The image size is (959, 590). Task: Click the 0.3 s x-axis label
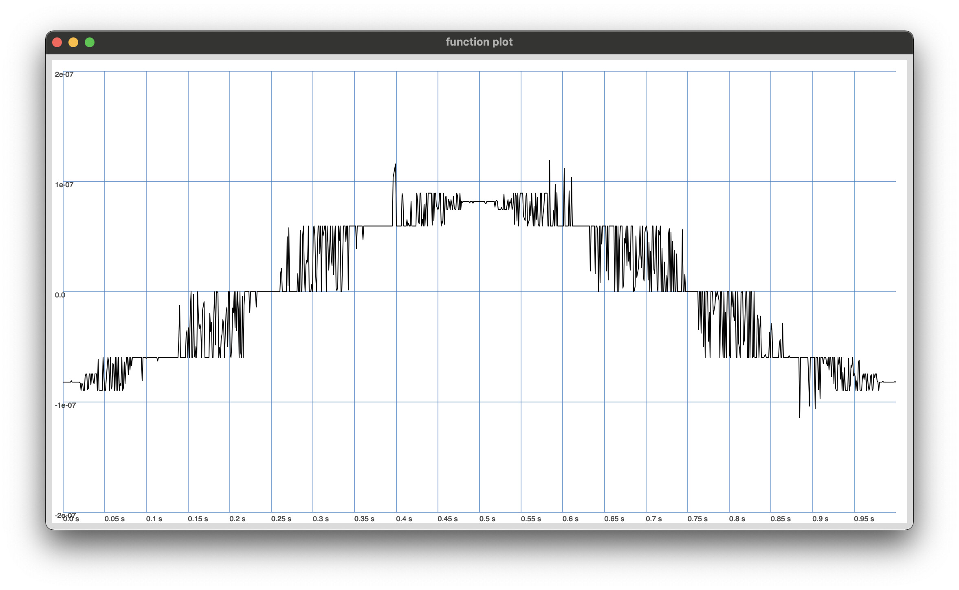(x=321, y=519)
